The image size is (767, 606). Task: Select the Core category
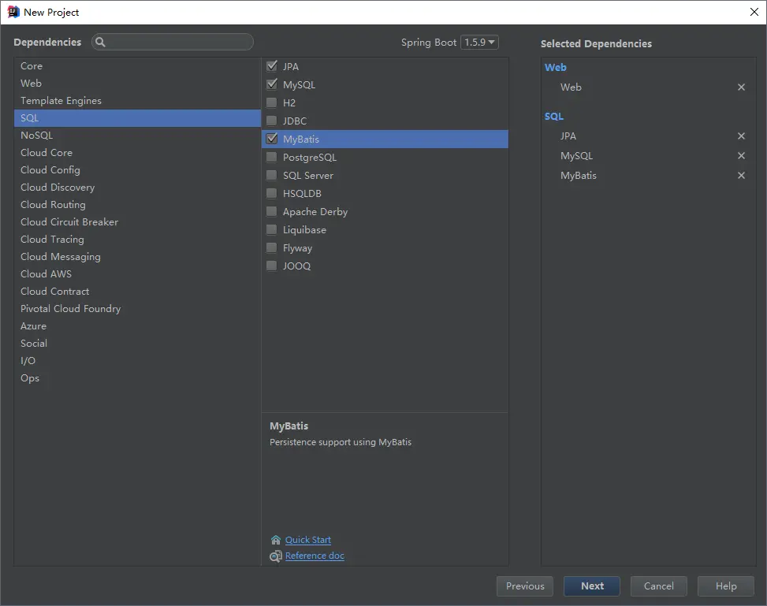[137, 66]
